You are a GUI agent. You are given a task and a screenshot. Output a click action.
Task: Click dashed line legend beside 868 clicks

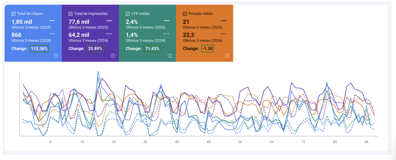[x=52, y=34]
